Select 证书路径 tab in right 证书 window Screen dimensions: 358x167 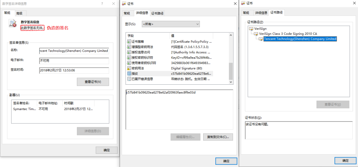click(x=276, y=13)
